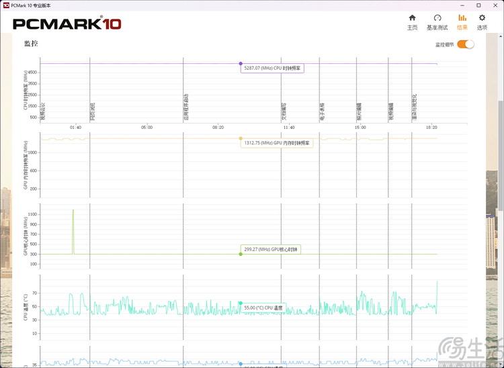The height and width of the screenshot is (368, 504).
Task: Click the teal CPU temperature data point
Action: coord(241,303)
